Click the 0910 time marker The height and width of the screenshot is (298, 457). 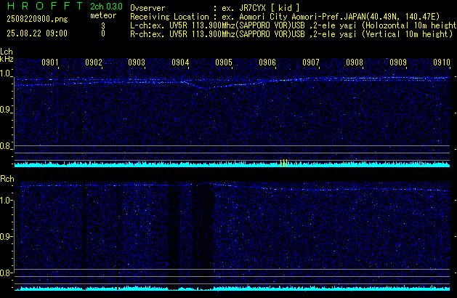[442, 63]
